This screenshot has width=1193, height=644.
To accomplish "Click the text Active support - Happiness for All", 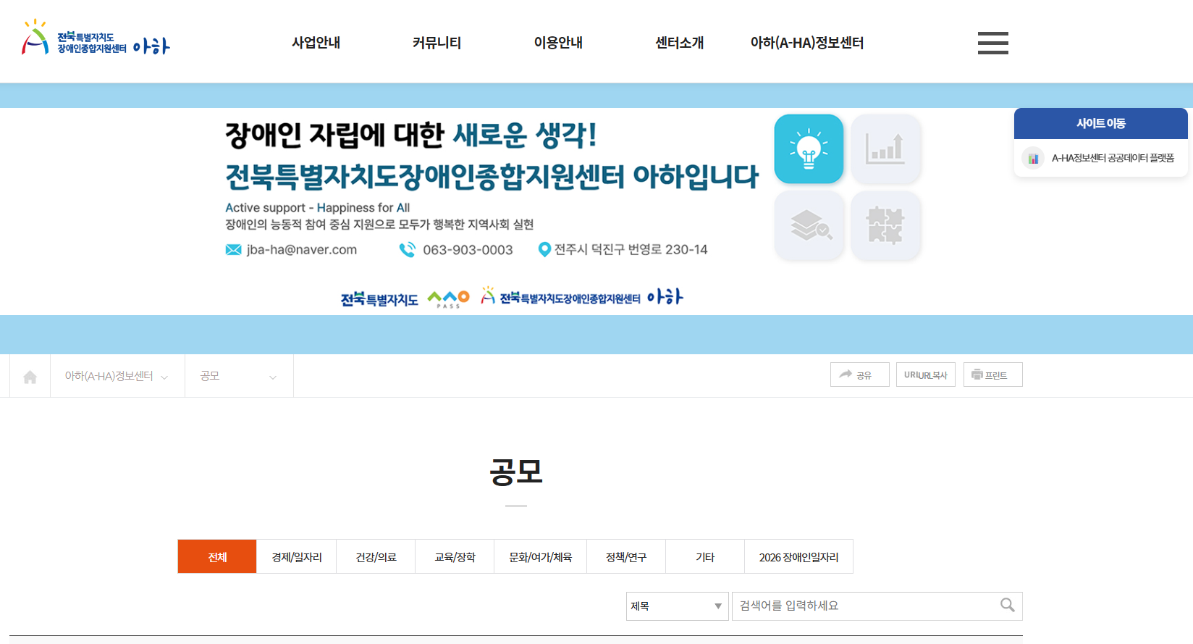I will pos(317,208).
